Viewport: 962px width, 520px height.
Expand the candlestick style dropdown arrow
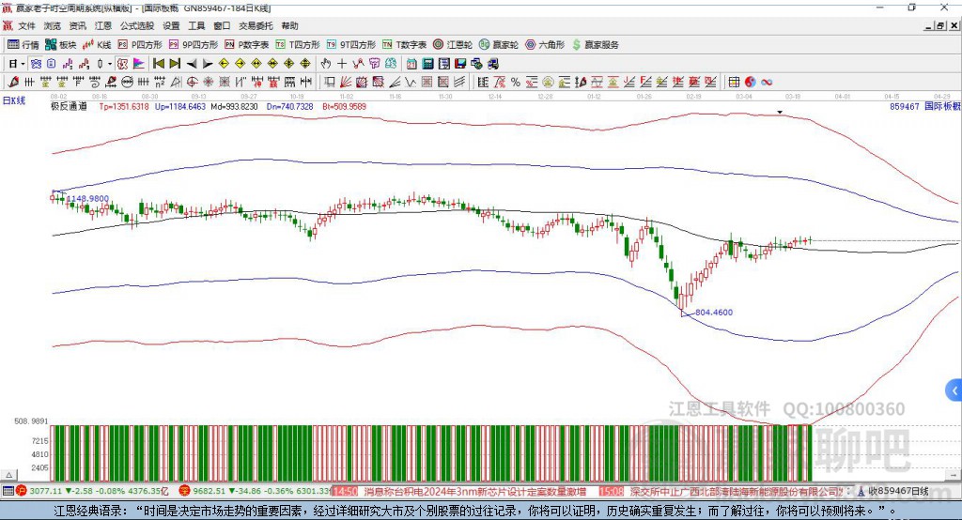tap(110, 64)
